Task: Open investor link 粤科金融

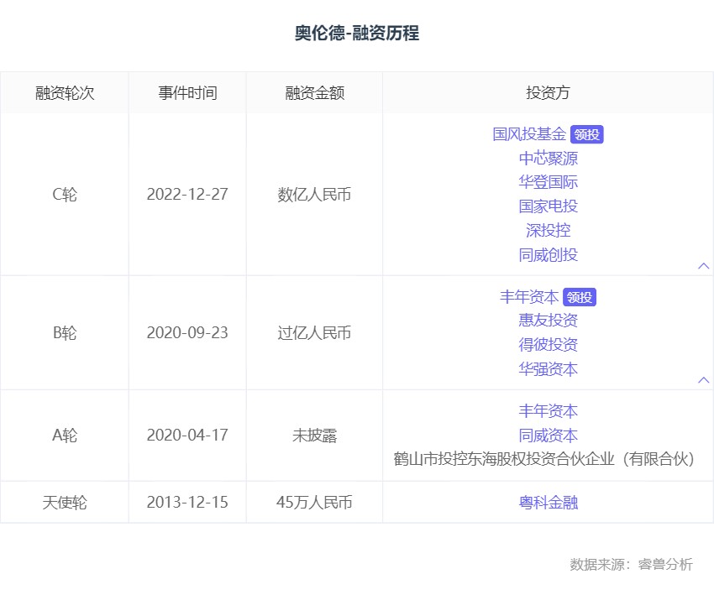Action: click(549, 503)
